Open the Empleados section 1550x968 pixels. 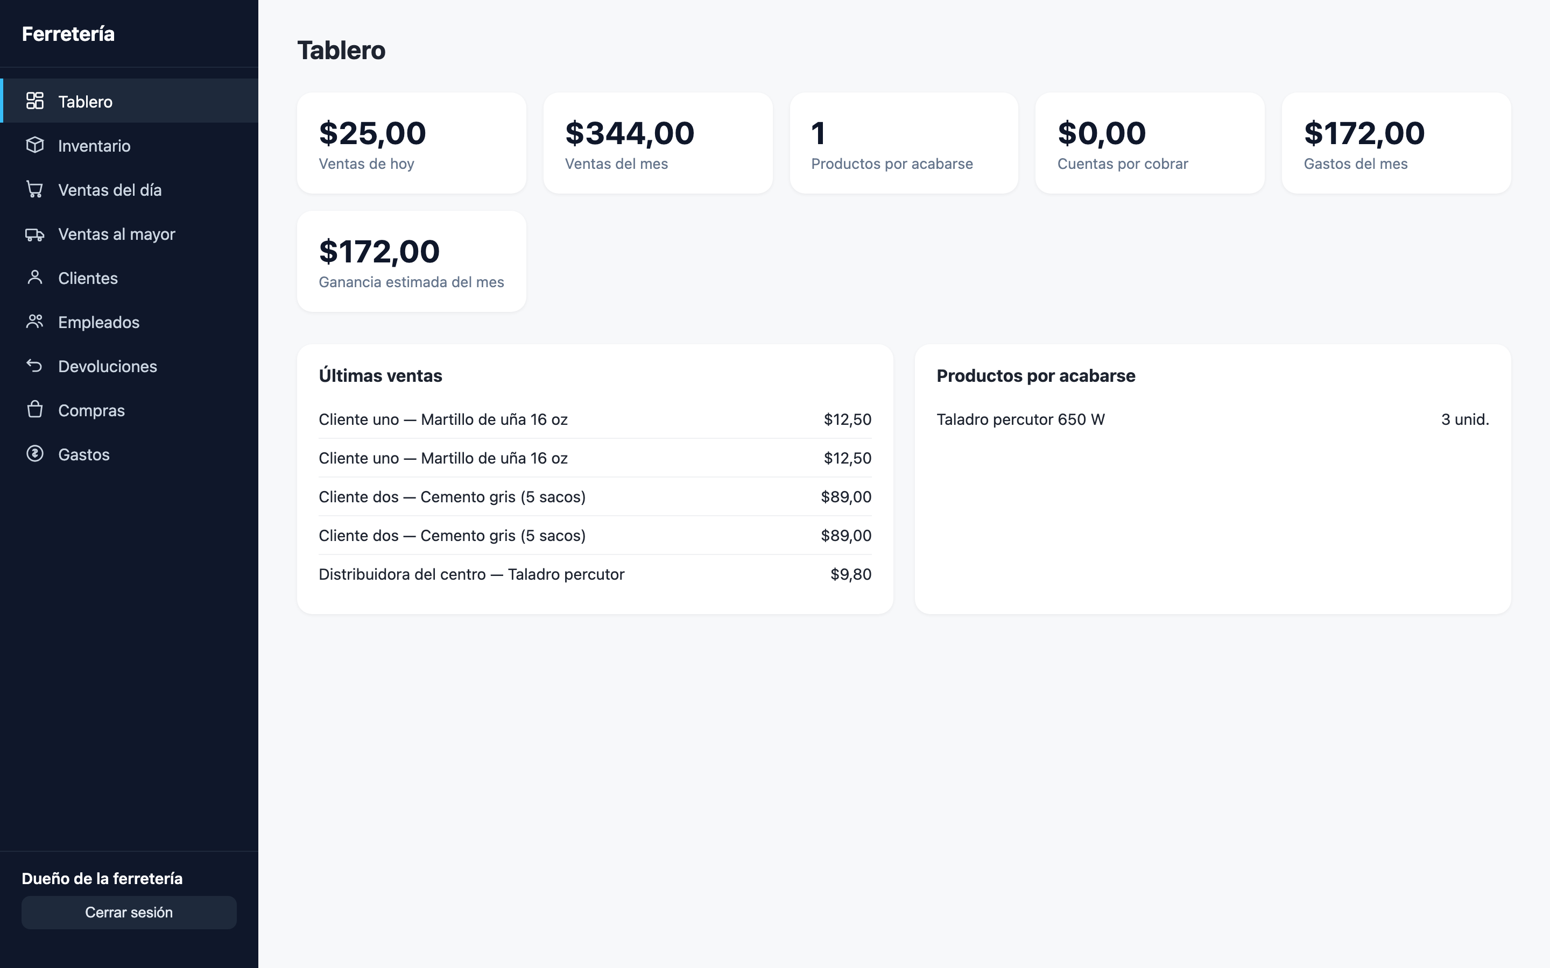coord(129,322)
